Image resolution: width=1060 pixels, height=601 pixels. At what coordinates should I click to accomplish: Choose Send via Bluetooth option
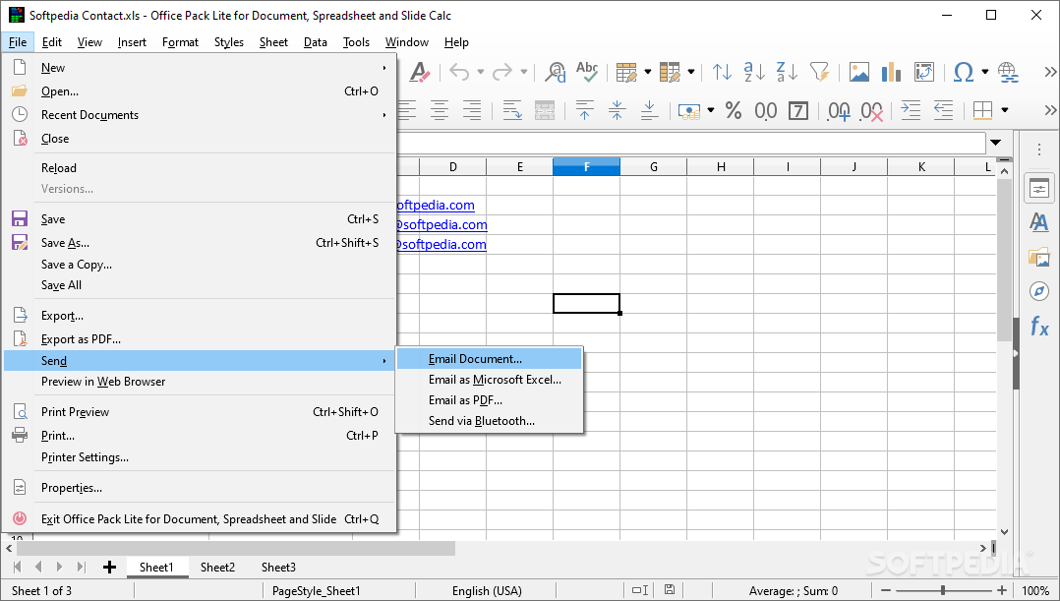click(490, 420)
